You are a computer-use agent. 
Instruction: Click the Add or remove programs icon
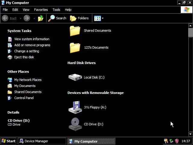[10, 45]
